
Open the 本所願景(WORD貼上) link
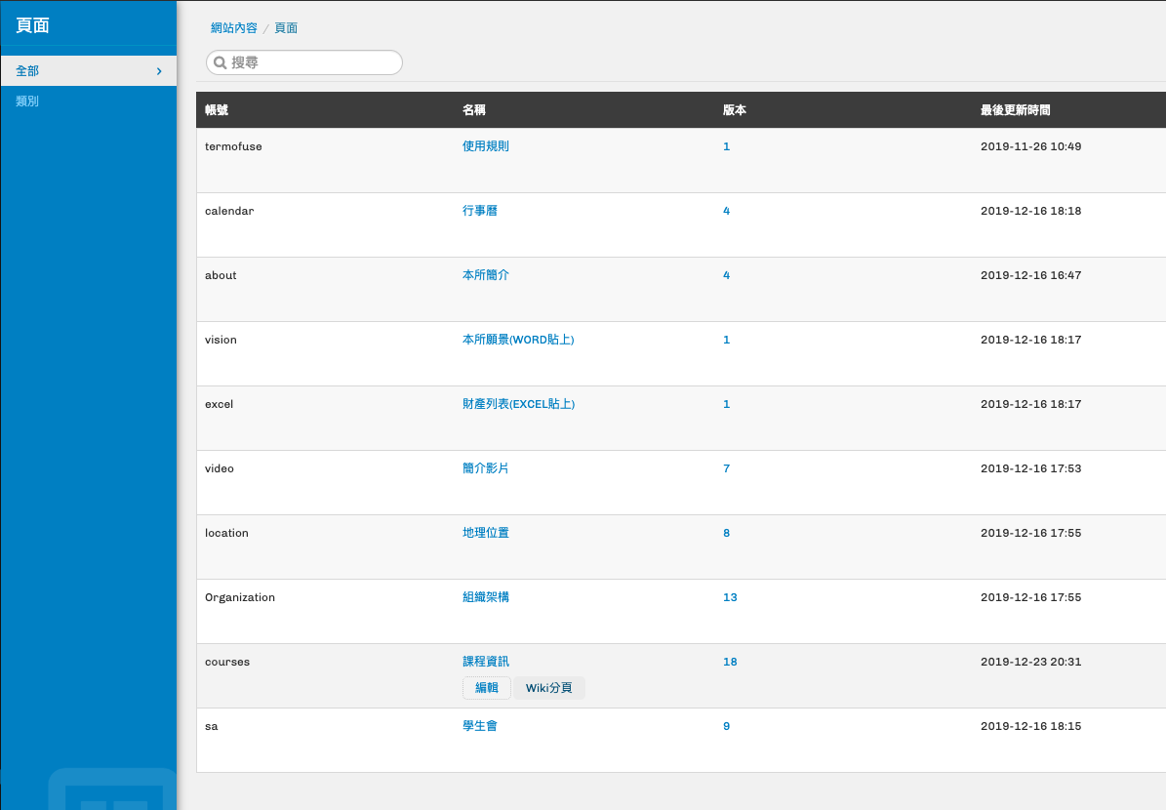pyautogui.click(x=518, y=340)
